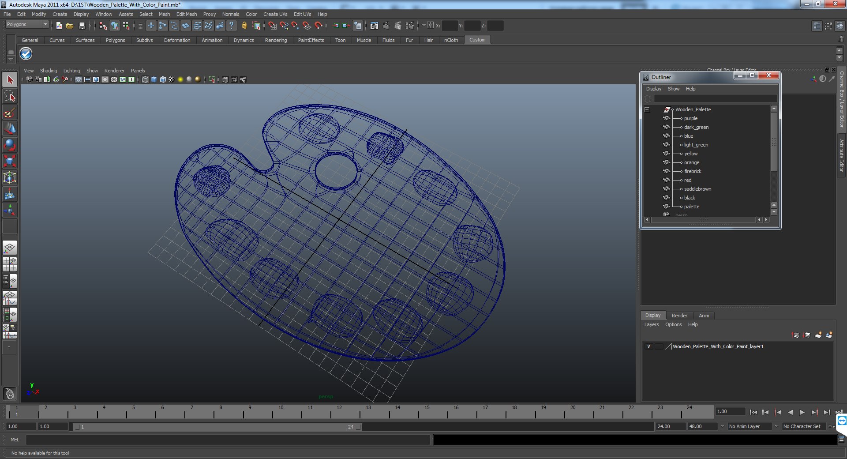Collapse the Wooden_Palette tree node

point(647,109)
